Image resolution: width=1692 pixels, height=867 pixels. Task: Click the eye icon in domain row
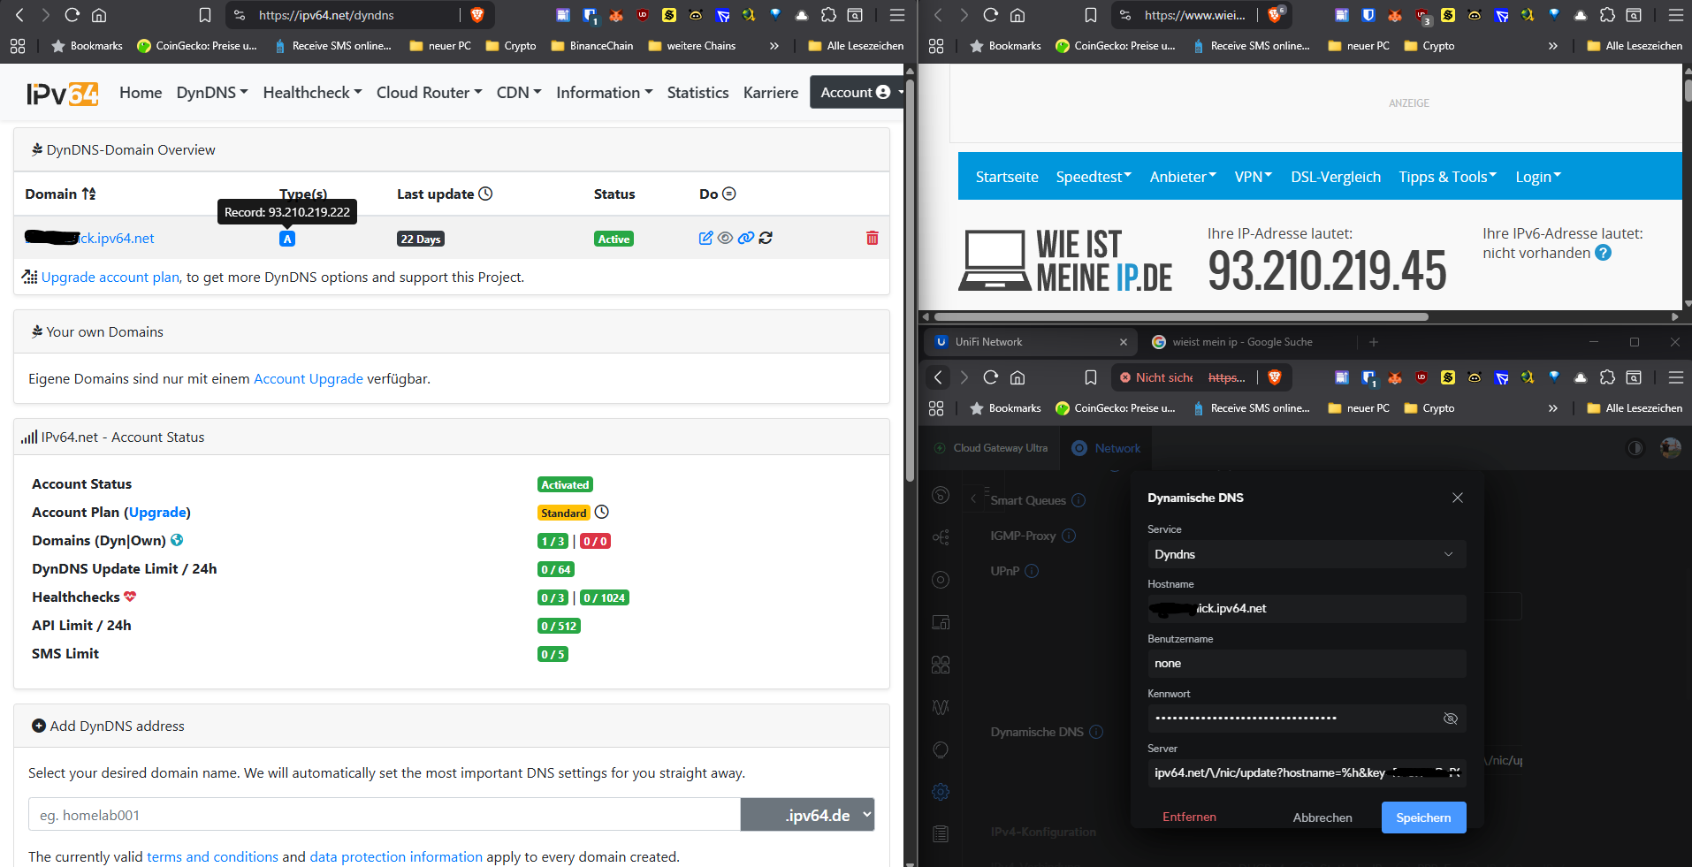coord(725,238)
